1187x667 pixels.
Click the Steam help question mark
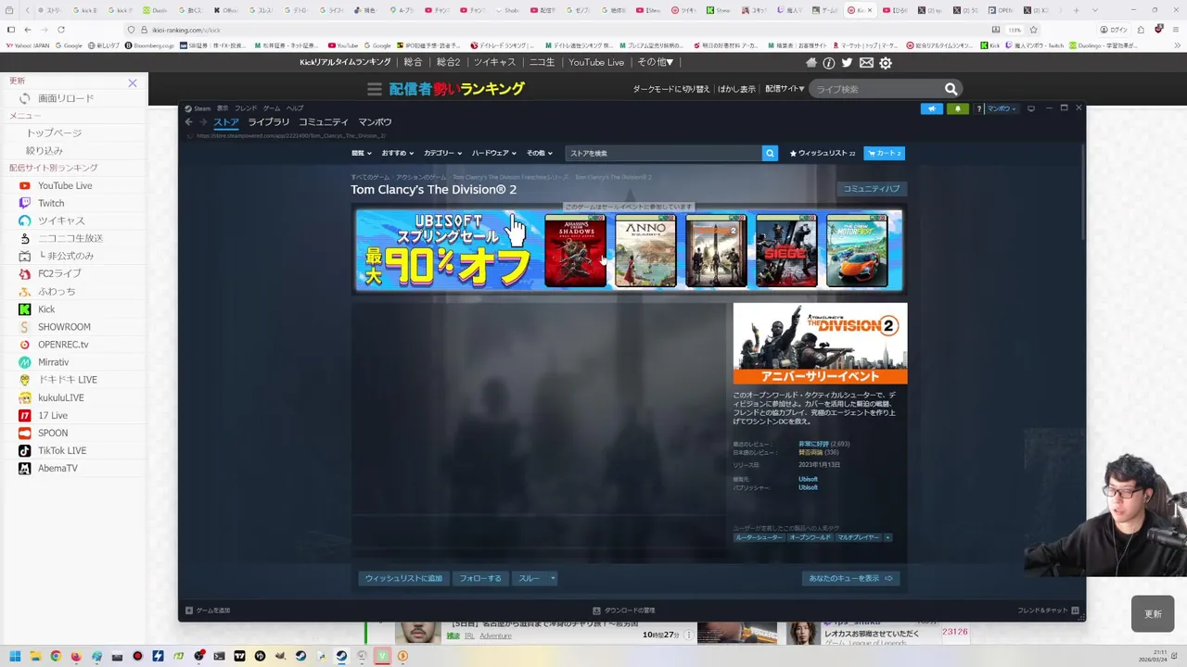click(x=978, y=108)
